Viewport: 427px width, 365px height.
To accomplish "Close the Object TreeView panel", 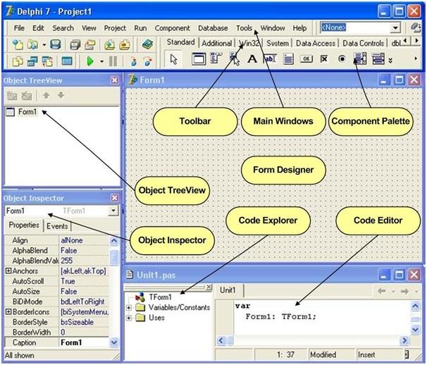I will coord(115,80).
